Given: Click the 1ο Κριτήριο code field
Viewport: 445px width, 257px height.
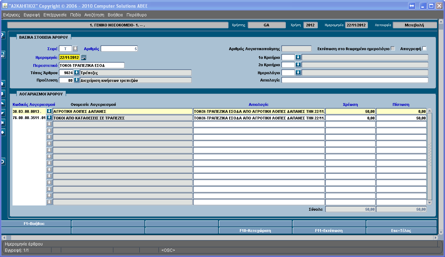Looking at the screenshot, I should pos(288,57).
